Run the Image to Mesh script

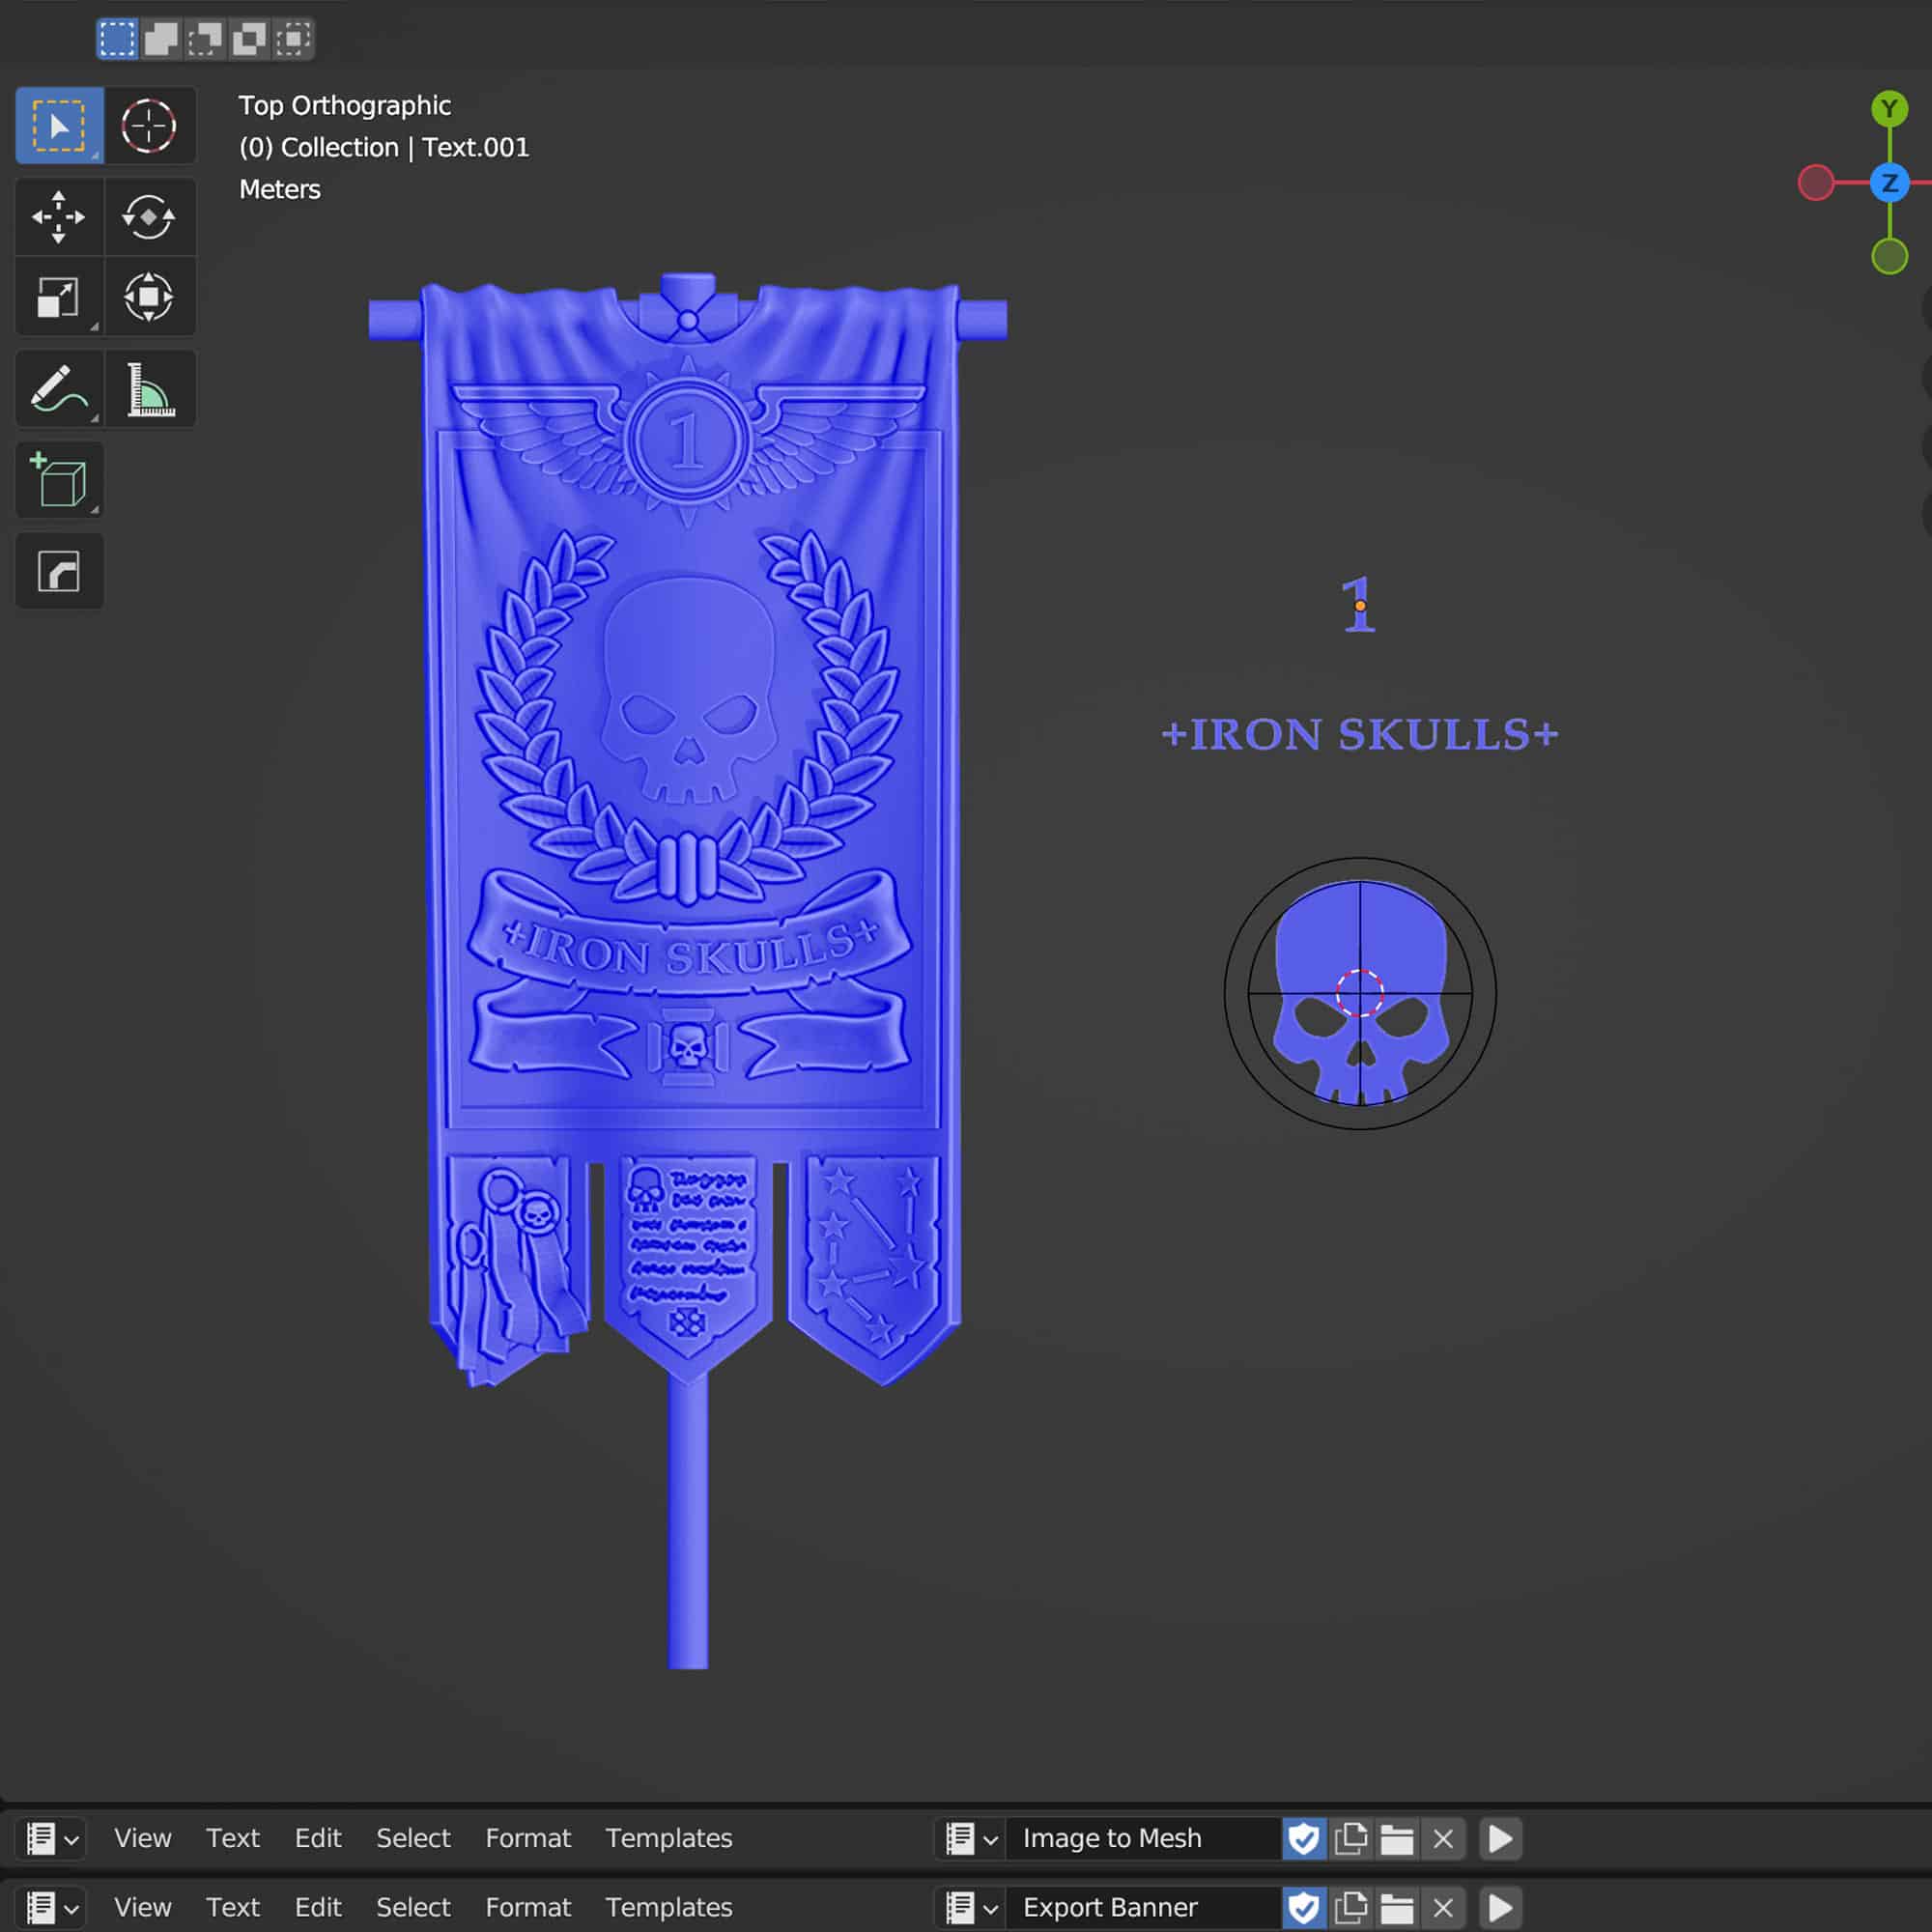click(x=1500, y=1838)
